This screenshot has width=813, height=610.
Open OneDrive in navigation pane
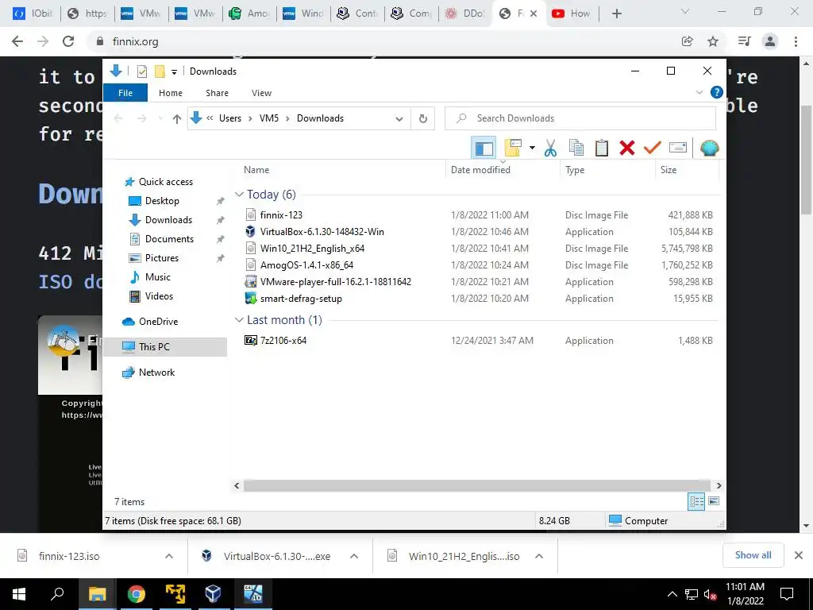point(158,322)
